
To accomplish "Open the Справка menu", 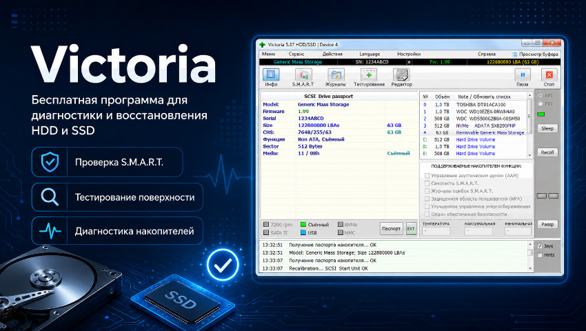I will pyautogui.click(x=487, y=54).
